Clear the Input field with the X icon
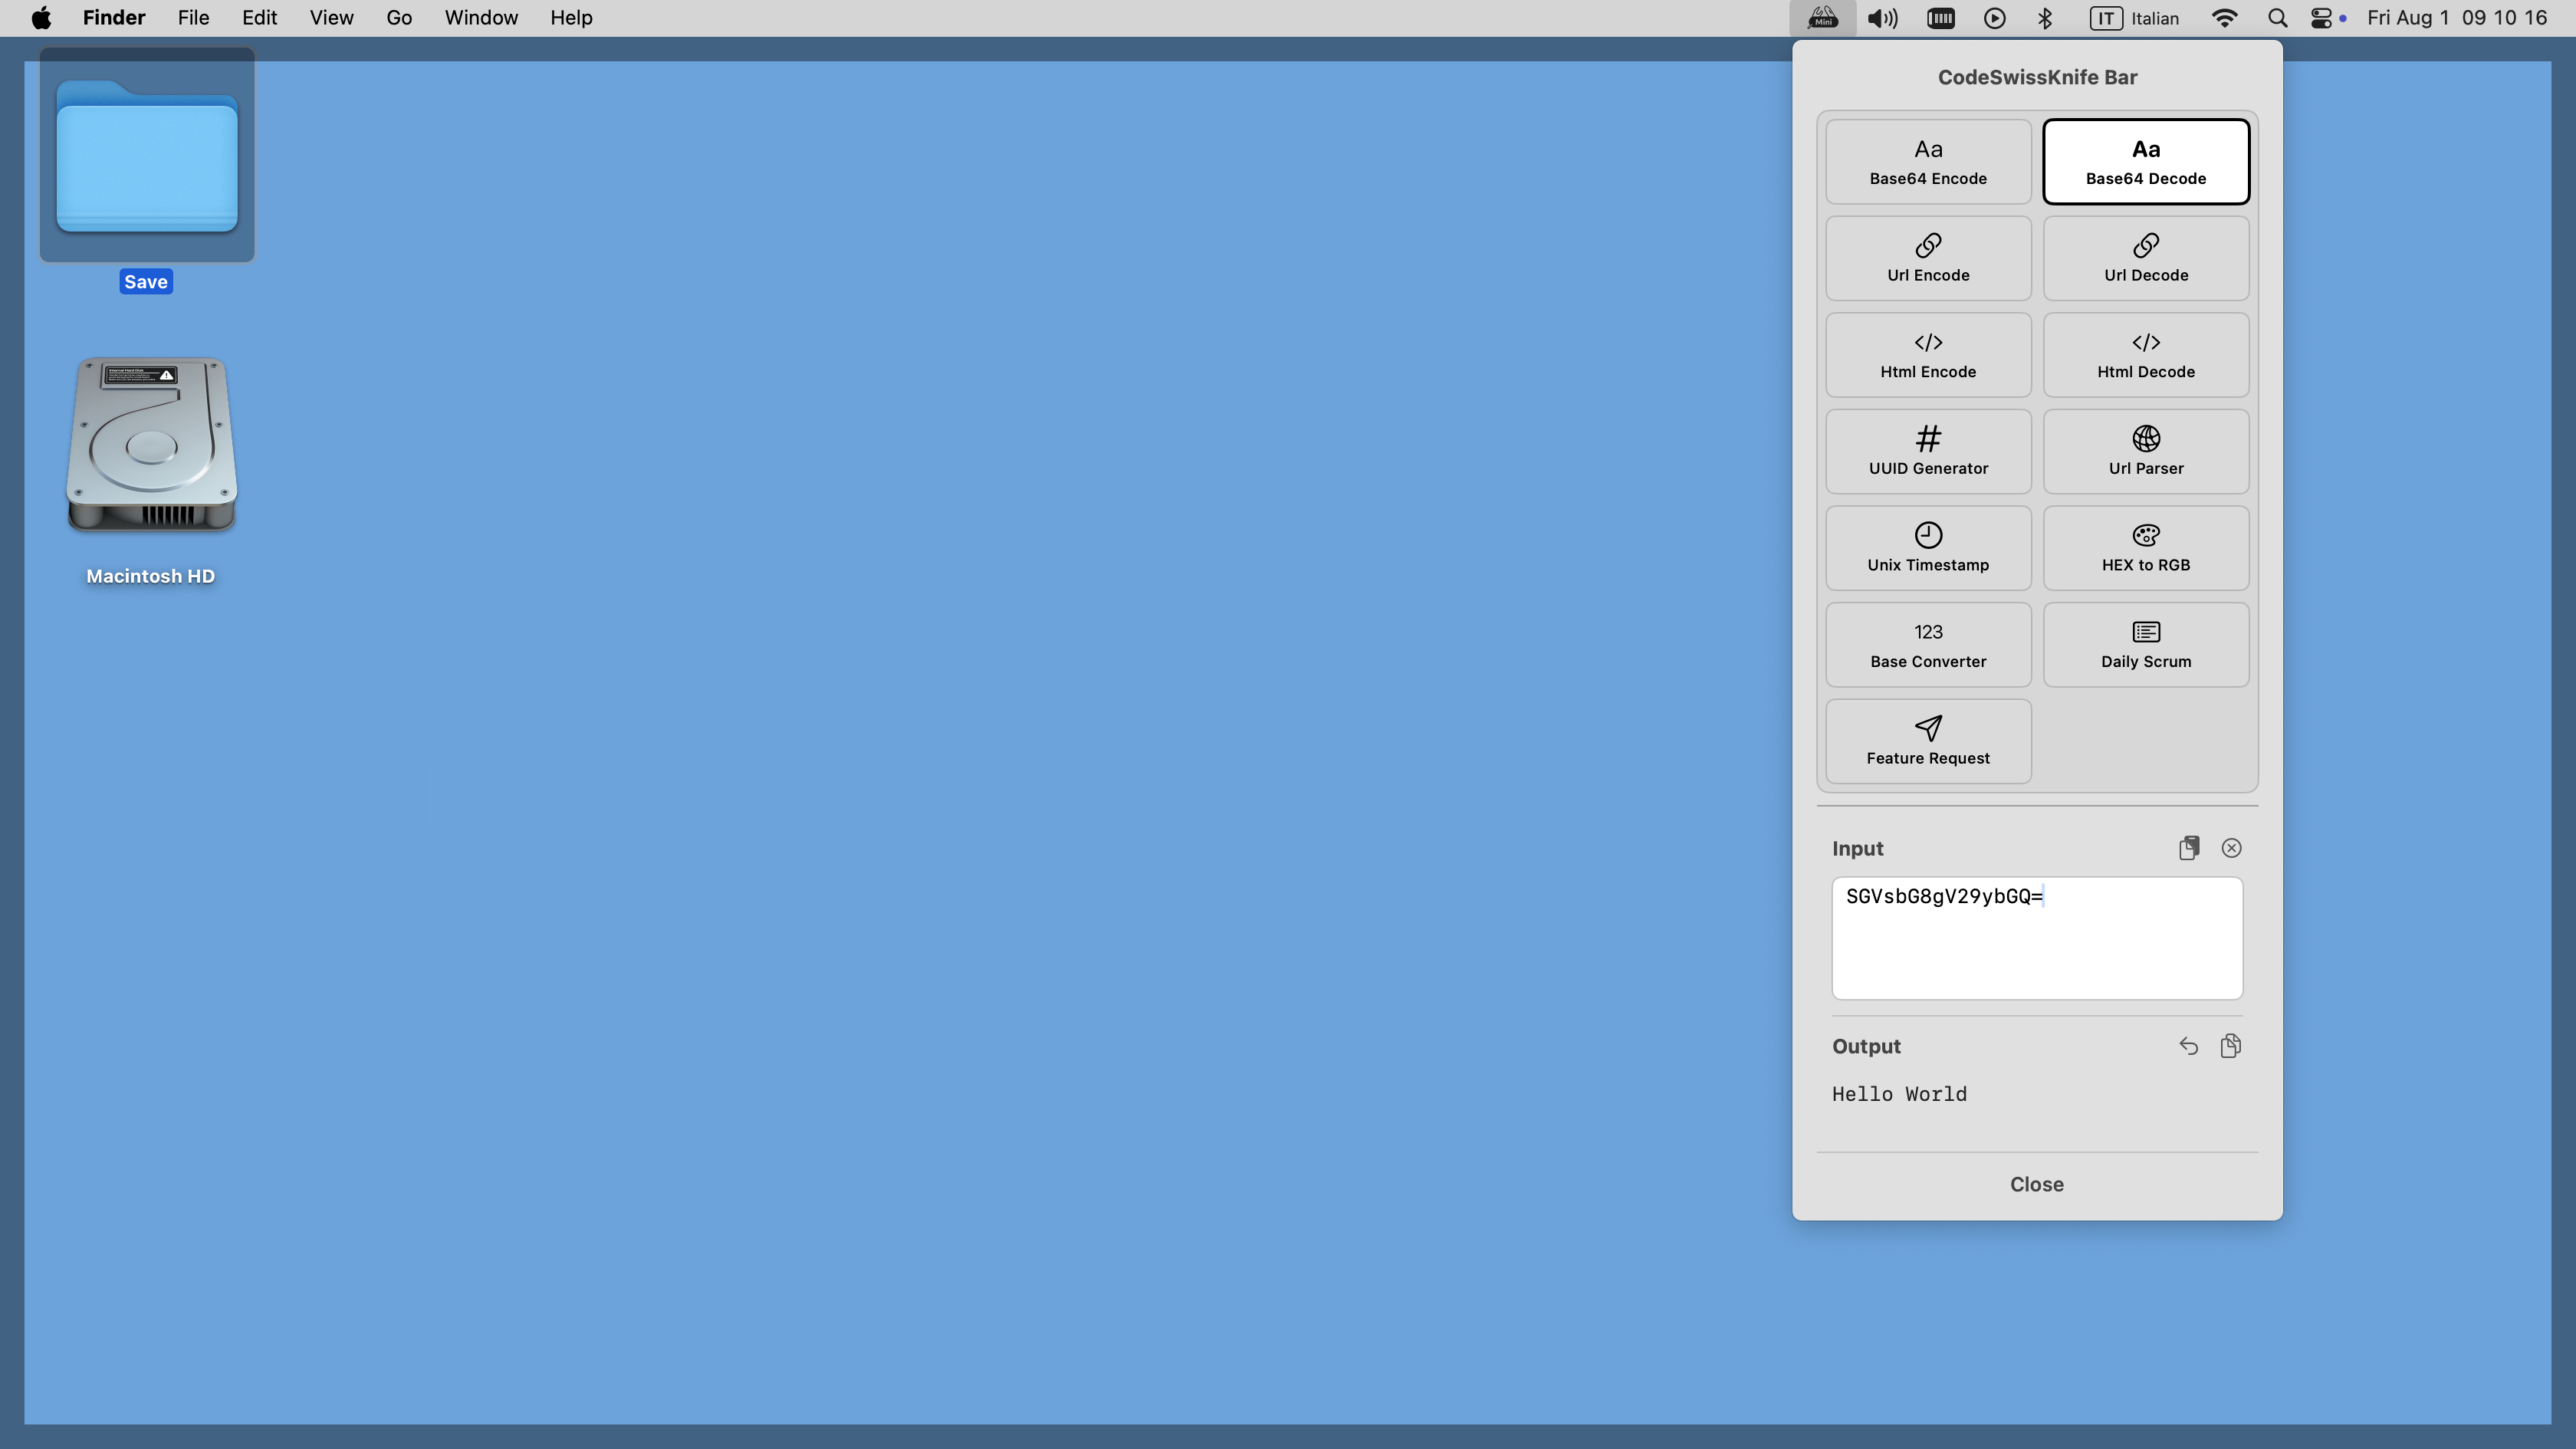This screenshot has height=1449, width=2576. (x=2231, y=848)
